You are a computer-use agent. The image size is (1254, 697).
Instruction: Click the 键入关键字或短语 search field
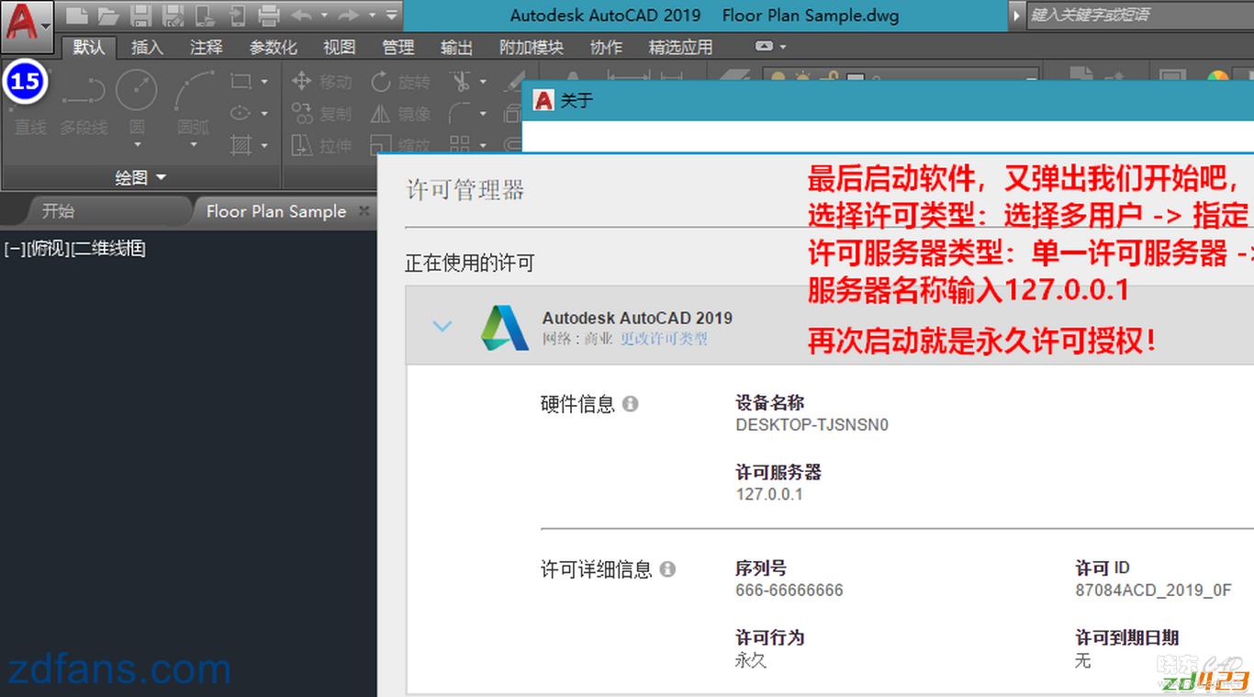1138,16
